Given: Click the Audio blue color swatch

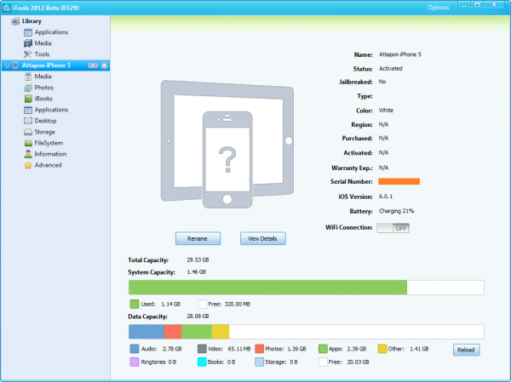Looking at the screenshot, I should pyautogui.click(x=135, y=349).
